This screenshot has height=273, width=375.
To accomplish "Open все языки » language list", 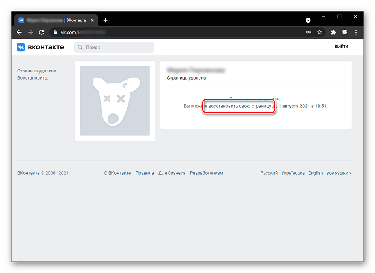I will coord(339,173).
